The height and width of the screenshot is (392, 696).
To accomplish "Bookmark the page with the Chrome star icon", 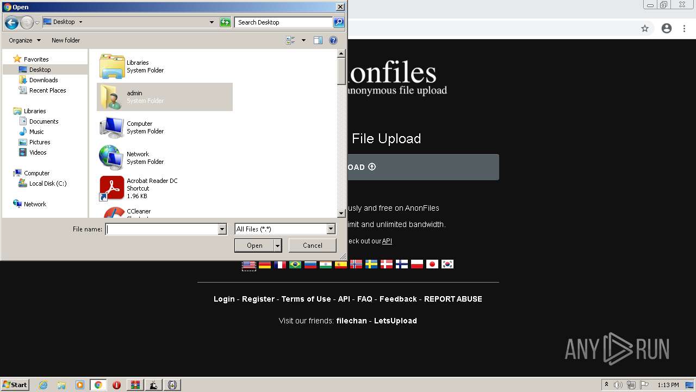I will tap(645, 28).
